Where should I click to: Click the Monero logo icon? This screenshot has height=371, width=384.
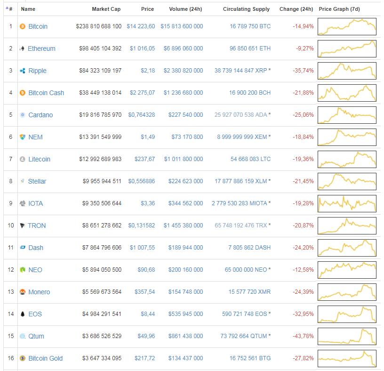23,292
